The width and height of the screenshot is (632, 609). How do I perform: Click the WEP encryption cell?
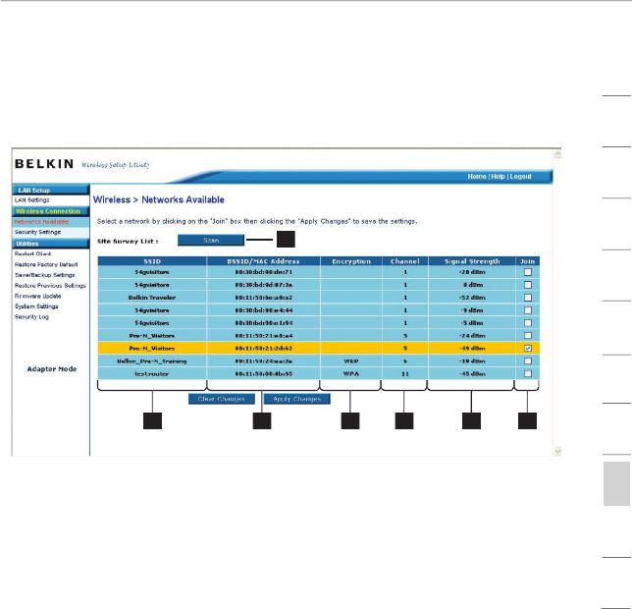coord(351,360)
